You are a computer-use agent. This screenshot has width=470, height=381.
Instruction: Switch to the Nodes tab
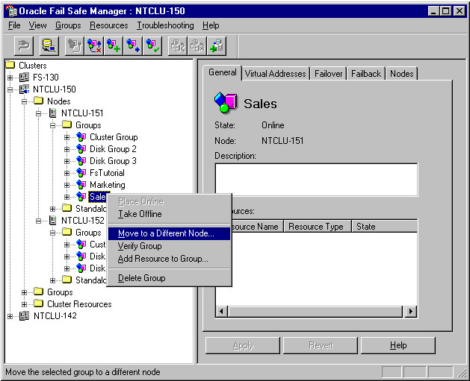pyautogui.click(x=401, y=74)
